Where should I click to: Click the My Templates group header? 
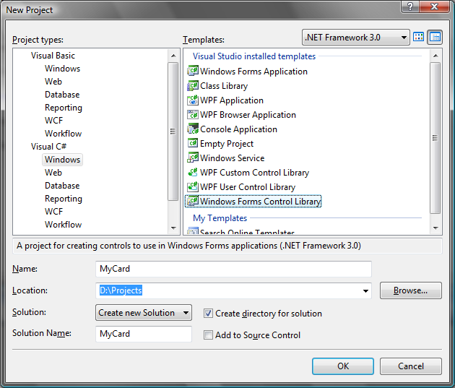[x=220, y=218]
